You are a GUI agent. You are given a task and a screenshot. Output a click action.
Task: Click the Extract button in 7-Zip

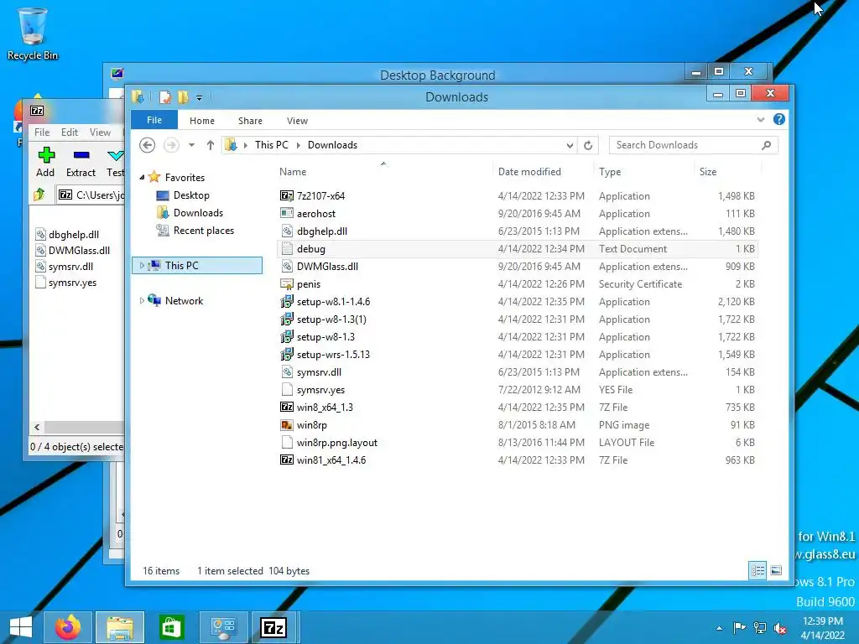pos(81,162)
